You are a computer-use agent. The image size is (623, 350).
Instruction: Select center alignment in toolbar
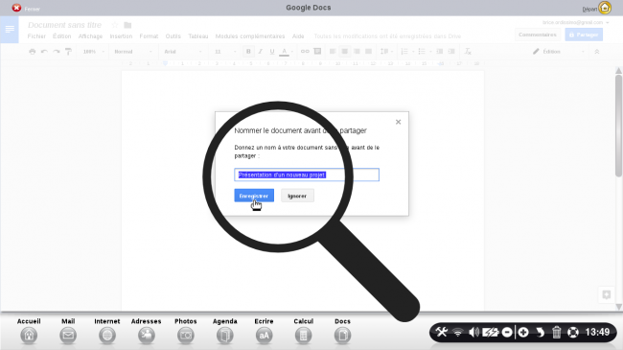pyautogui.click(x=344, y=52)
